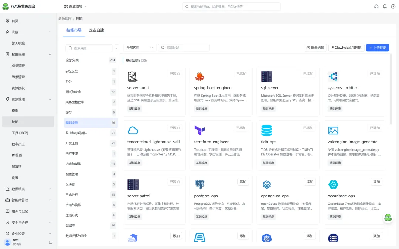
Task: Click the oceanbase-ops hexagon icon
Action: click(x=333, y=184)
